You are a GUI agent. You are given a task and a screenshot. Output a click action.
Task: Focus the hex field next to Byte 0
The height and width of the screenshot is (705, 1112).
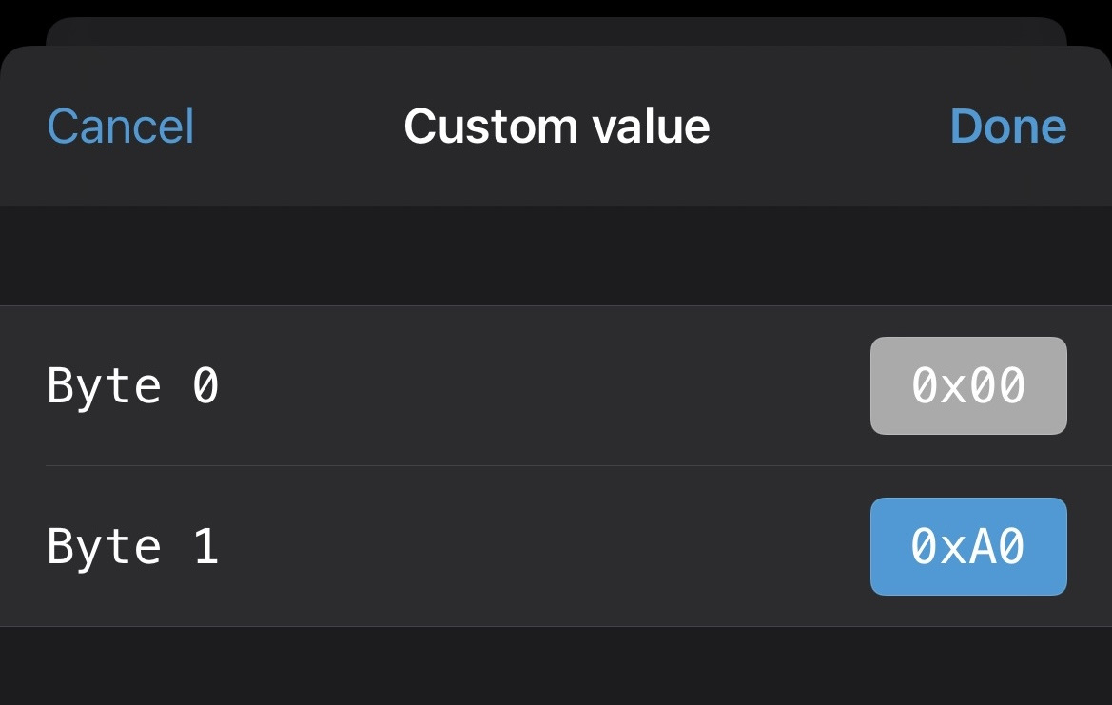tap(968, 385)
